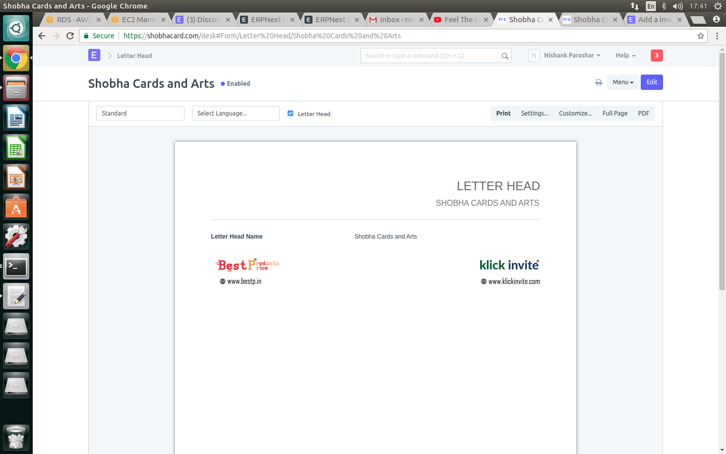Toggle the Letter Head checkbox
The width and height of the screenshot is (726, 454).
[290, 113]
